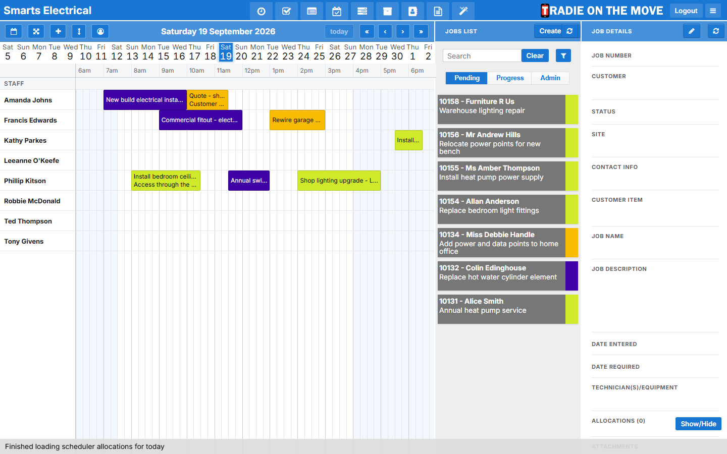Create a new job
This screenshot has width=727, height=454.
coord(549,31)
